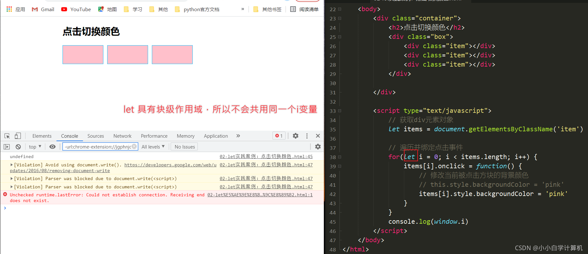The width and height of the screenshot is (588, 254).
Task: Click the second pink item box
Action: [128, 54]
